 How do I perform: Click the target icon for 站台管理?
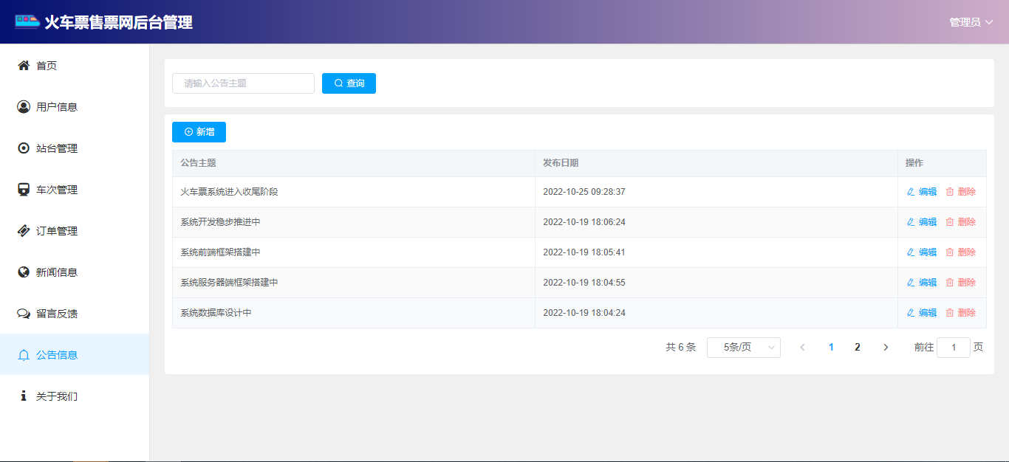[x=23, y=148]
